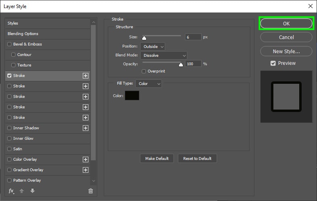The image size is (317, 201).
Task: Select the Inner Shadow label
Action: (x=26, y=128)
